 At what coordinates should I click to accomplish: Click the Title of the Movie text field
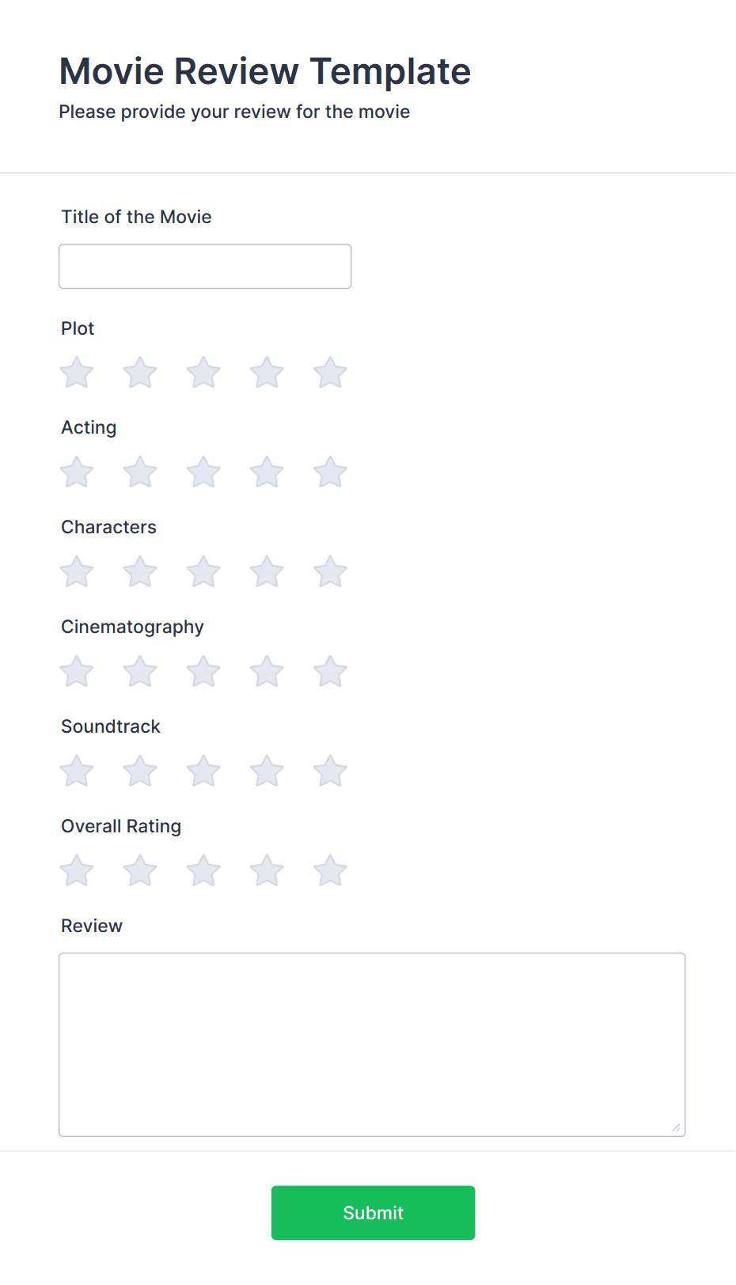pyautogui.click(x=204, y=266)
